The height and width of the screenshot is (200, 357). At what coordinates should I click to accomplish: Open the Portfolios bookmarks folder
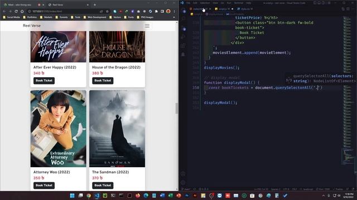[30, 17]
